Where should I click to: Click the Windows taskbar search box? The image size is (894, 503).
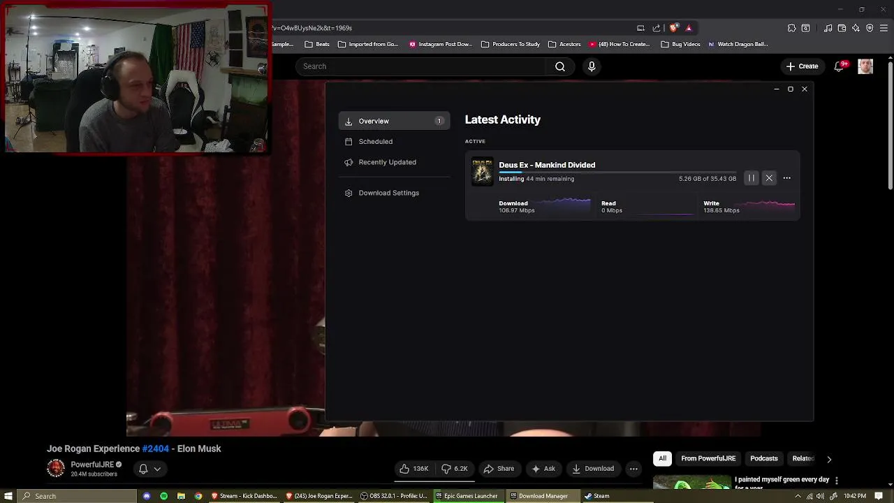pos(77,496)
